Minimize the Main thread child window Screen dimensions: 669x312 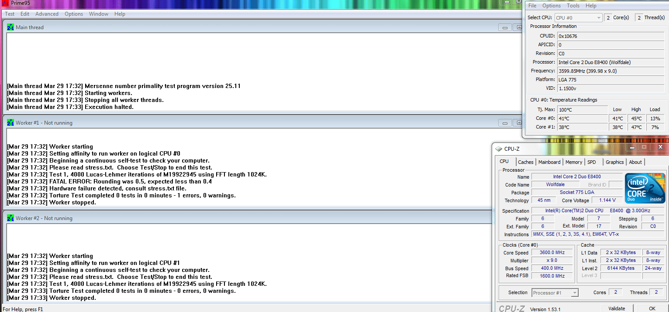tap(505, 27)
